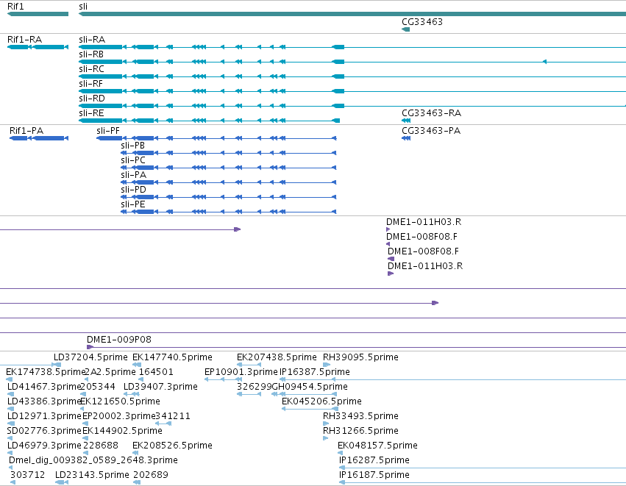
Task: Click the CG33463-RA transcript label
Action: point(431,113)
